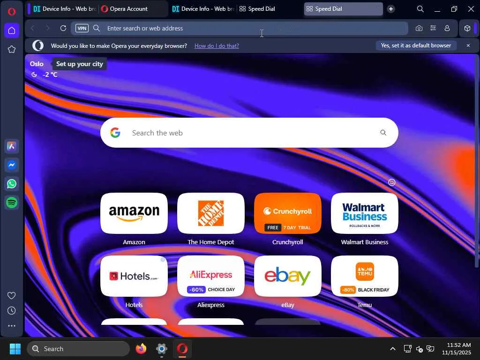480x360 pixels.
Task: Select the active Speed Dial tab
Action: (x=343, y=9)
